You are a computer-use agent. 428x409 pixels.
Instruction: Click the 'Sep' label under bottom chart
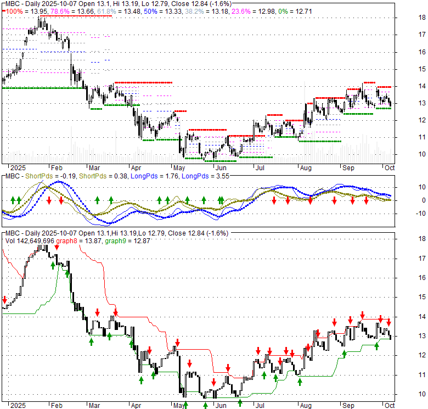click(348, 406)
